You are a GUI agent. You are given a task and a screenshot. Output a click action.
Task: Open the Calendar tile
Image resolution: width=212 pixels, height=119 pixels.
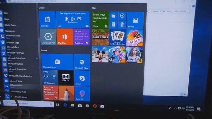47,20
